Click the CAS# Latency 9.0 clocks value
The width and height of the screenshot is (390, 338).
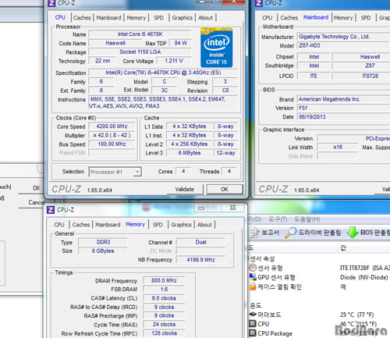coord(164,298)
